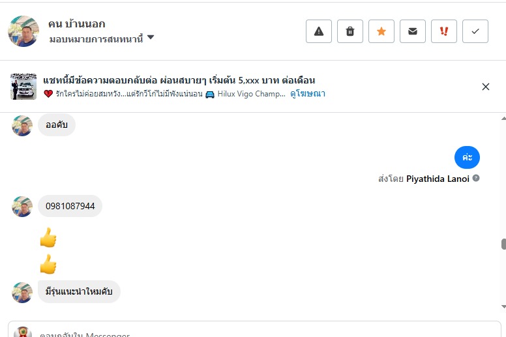Click the contact name คน บ้านนอก
Viewport: 506px width, 337px height.
coord(76,24)
